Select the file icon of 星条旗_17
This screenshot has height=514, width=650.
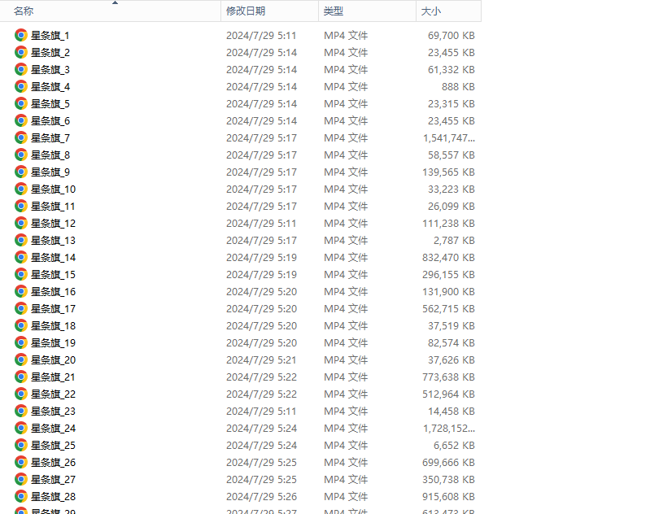pos(21,309)
